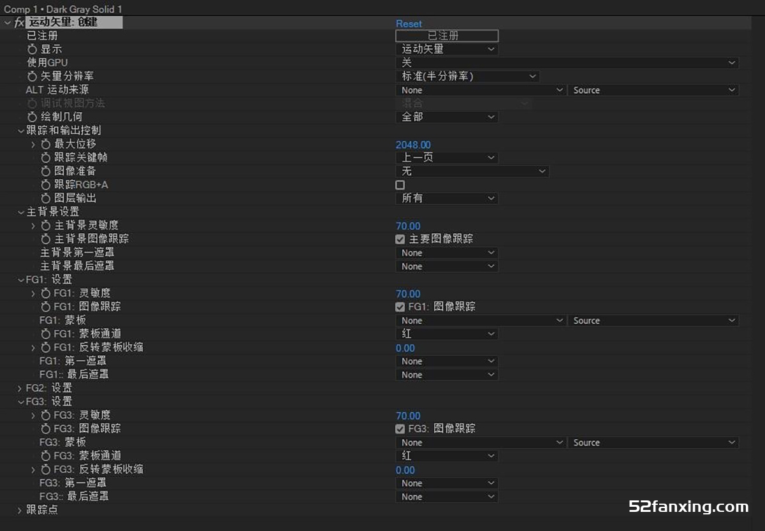The image size is (765, 531).
Task: Expand the FG1: 反转蒙板收缩 property arrow
Action: pyautogui.click(x=33, y=347)
